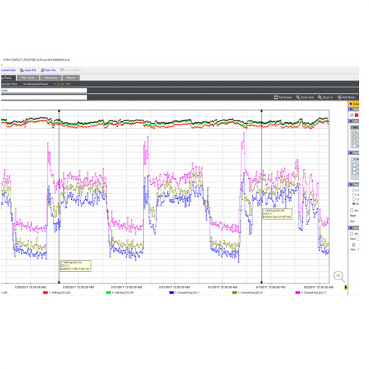Collapse the Graph panel section header

354,104
